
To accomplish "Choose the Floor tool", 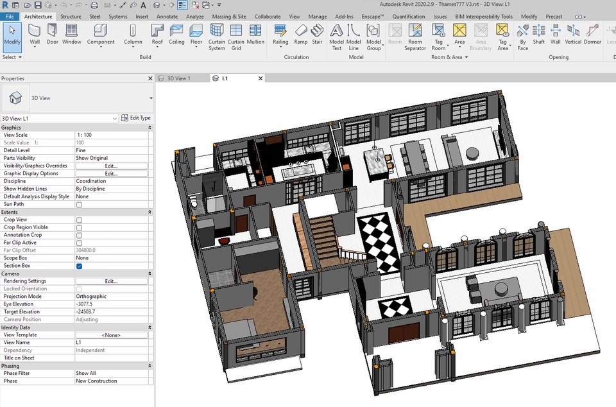I will click(196, 35).
